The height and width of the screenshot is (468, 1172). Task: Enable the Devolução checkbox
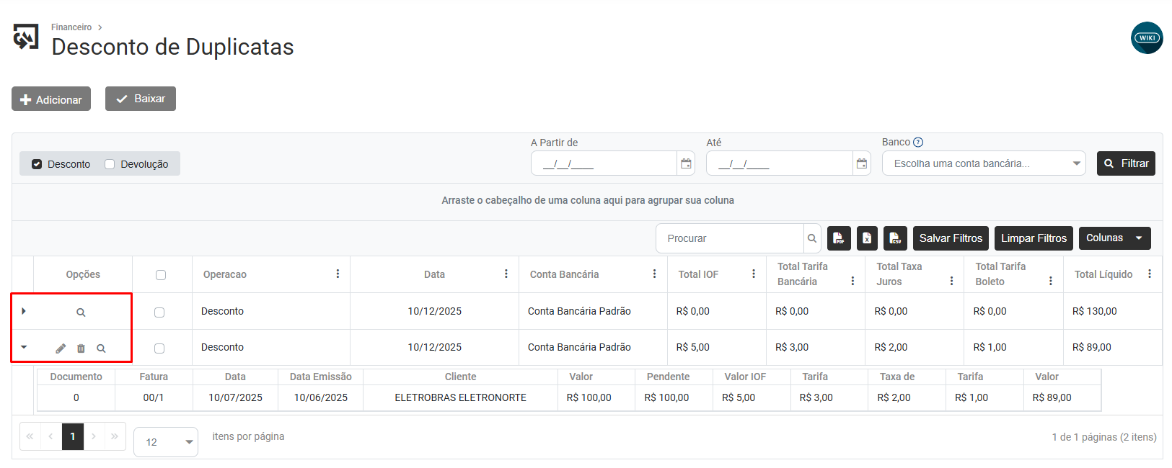tap(110, 164)
